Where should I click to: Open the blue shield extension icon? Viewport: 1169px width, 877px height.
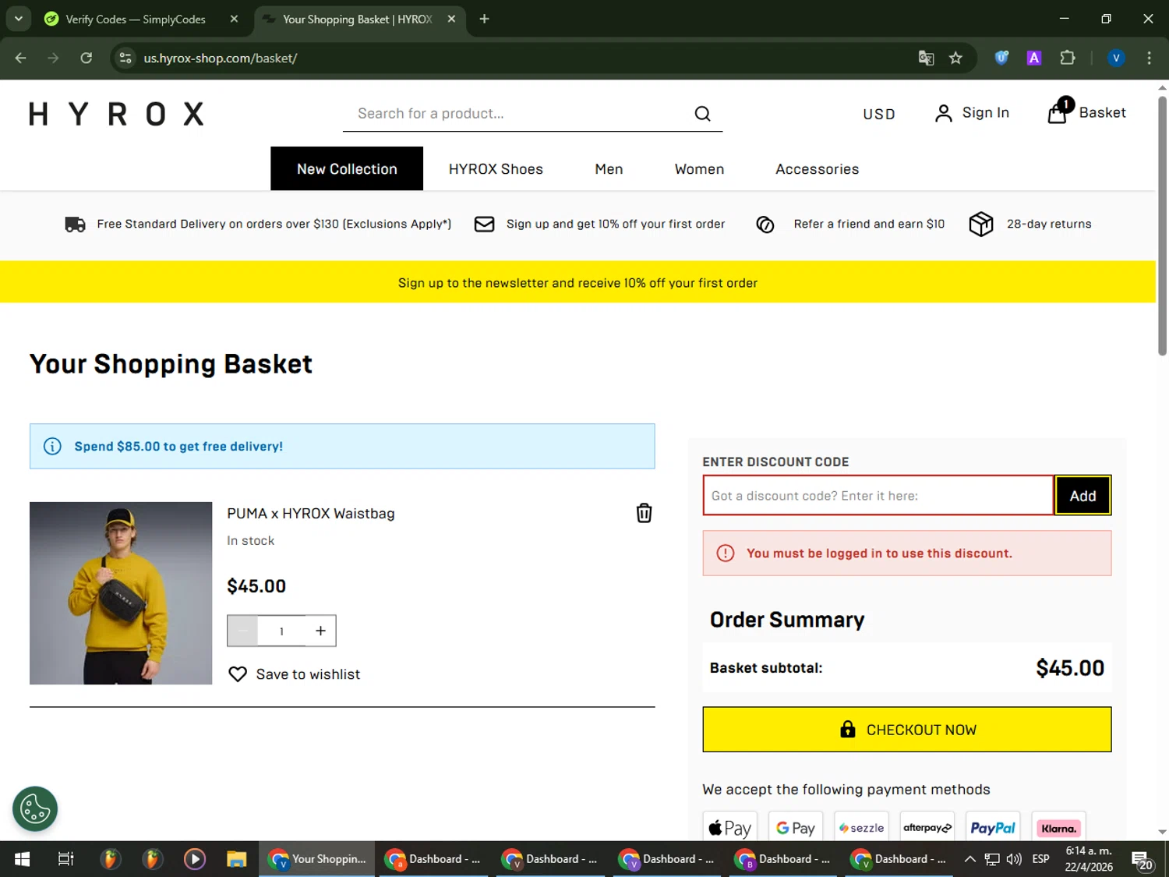pos(1001,58)
